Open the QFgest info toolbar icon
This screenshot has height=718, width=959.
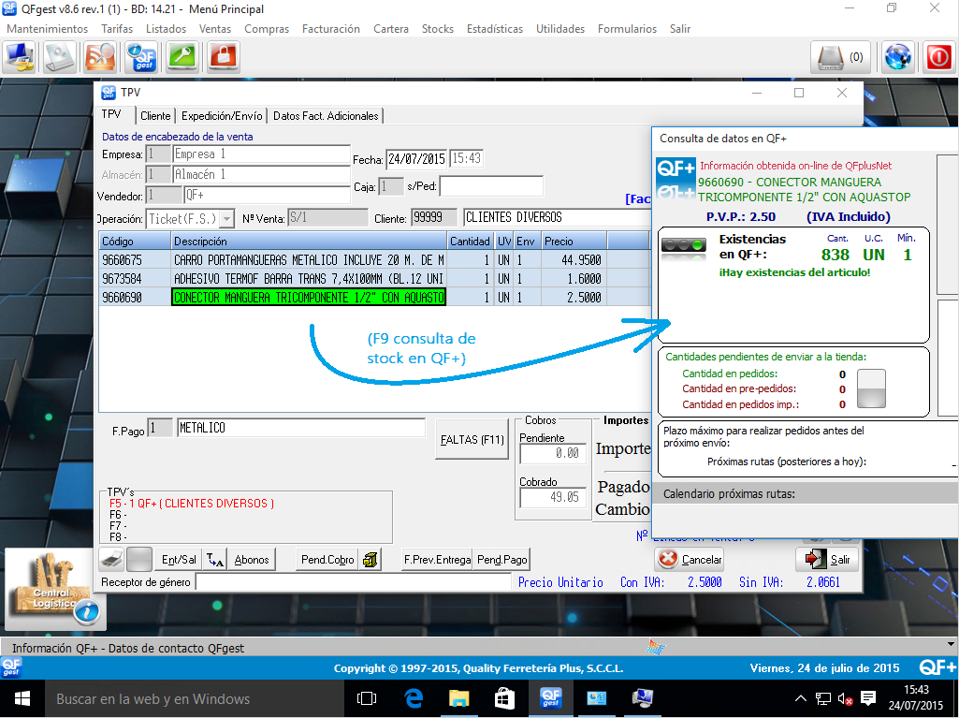tap(142, 57)
